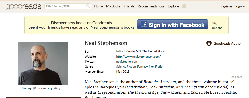Click the Facebook logo on sign-in button
Image resolution: width=249 pixels, height=98 pixels.
pos(144,25)
